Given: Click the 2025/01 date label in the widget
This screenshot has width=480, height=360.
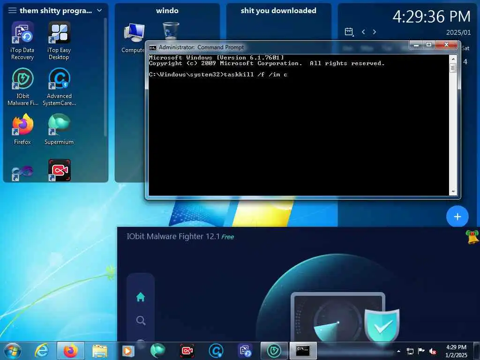Looking at the screenshot, I should 458,32.
